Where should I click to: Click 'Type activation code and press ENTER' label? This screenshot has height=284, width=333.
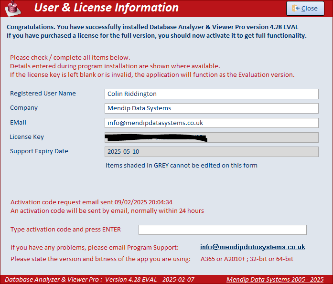tap(65, 230)
